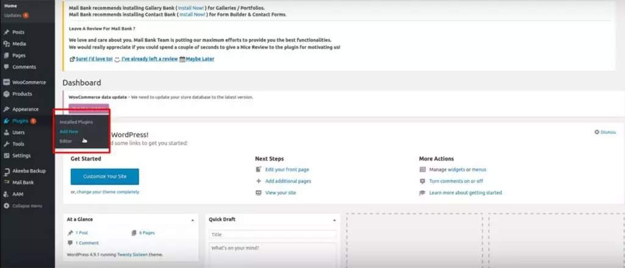Click the Products box icon in sidebar
Image resolution: width=625 pixels, height=268 pixels.
pyautogui.click(x=6, y=94)
